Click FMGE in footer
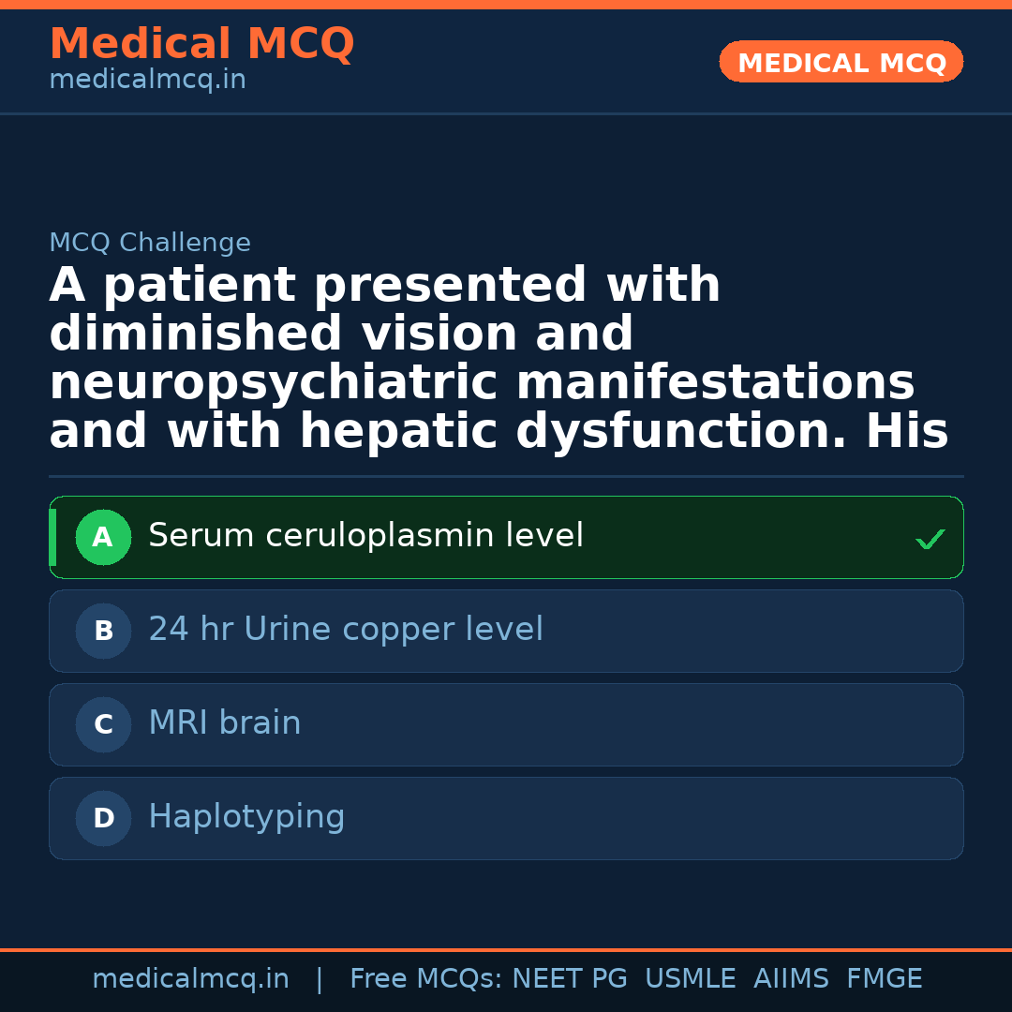This screenshot has width=1012, height=1012. [x=884, y=979]
